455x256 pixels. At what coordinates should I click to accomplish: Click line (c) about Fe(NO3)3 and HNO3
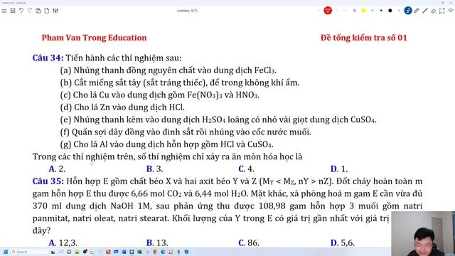point(159,95)
